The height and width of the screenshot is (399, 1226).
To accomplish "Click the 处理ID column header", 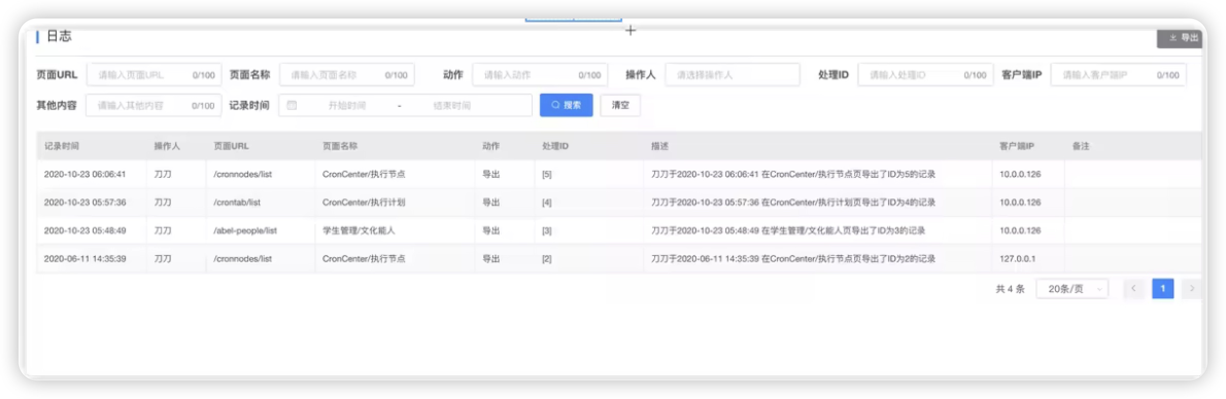I will pos(555,146).
